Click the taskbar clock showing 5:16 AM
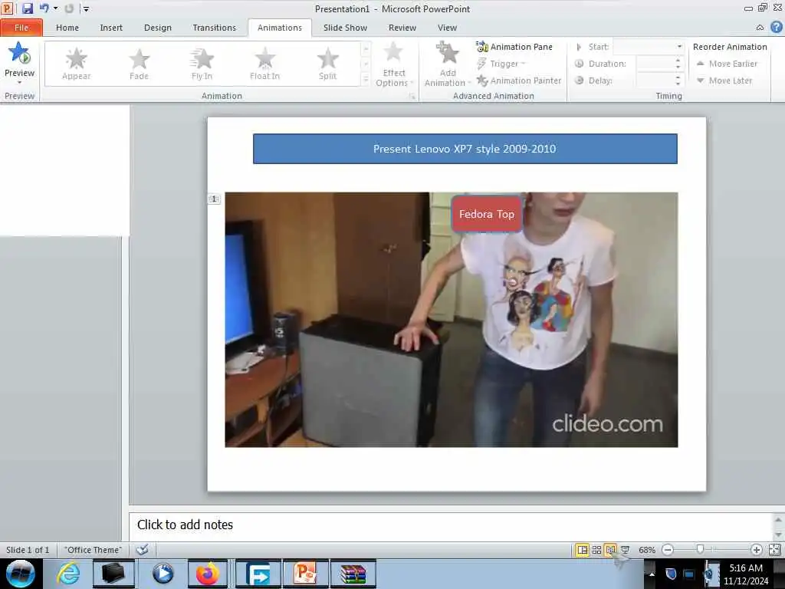This screenshot has height=589, width=785. (x=746, y=574)
